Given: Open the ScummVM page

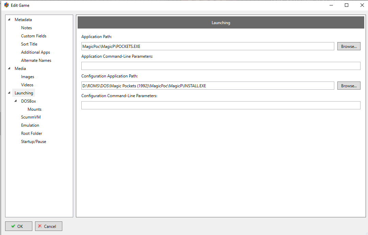Looking at the screenshot, I should 31,117.
